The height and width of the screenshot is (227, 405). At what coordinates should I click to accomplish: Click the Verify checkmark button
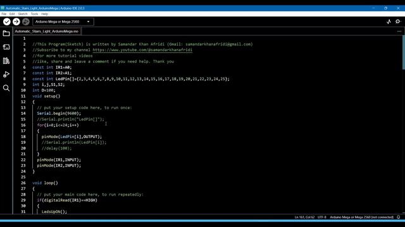pyautogui.click(x=7, y=21)
